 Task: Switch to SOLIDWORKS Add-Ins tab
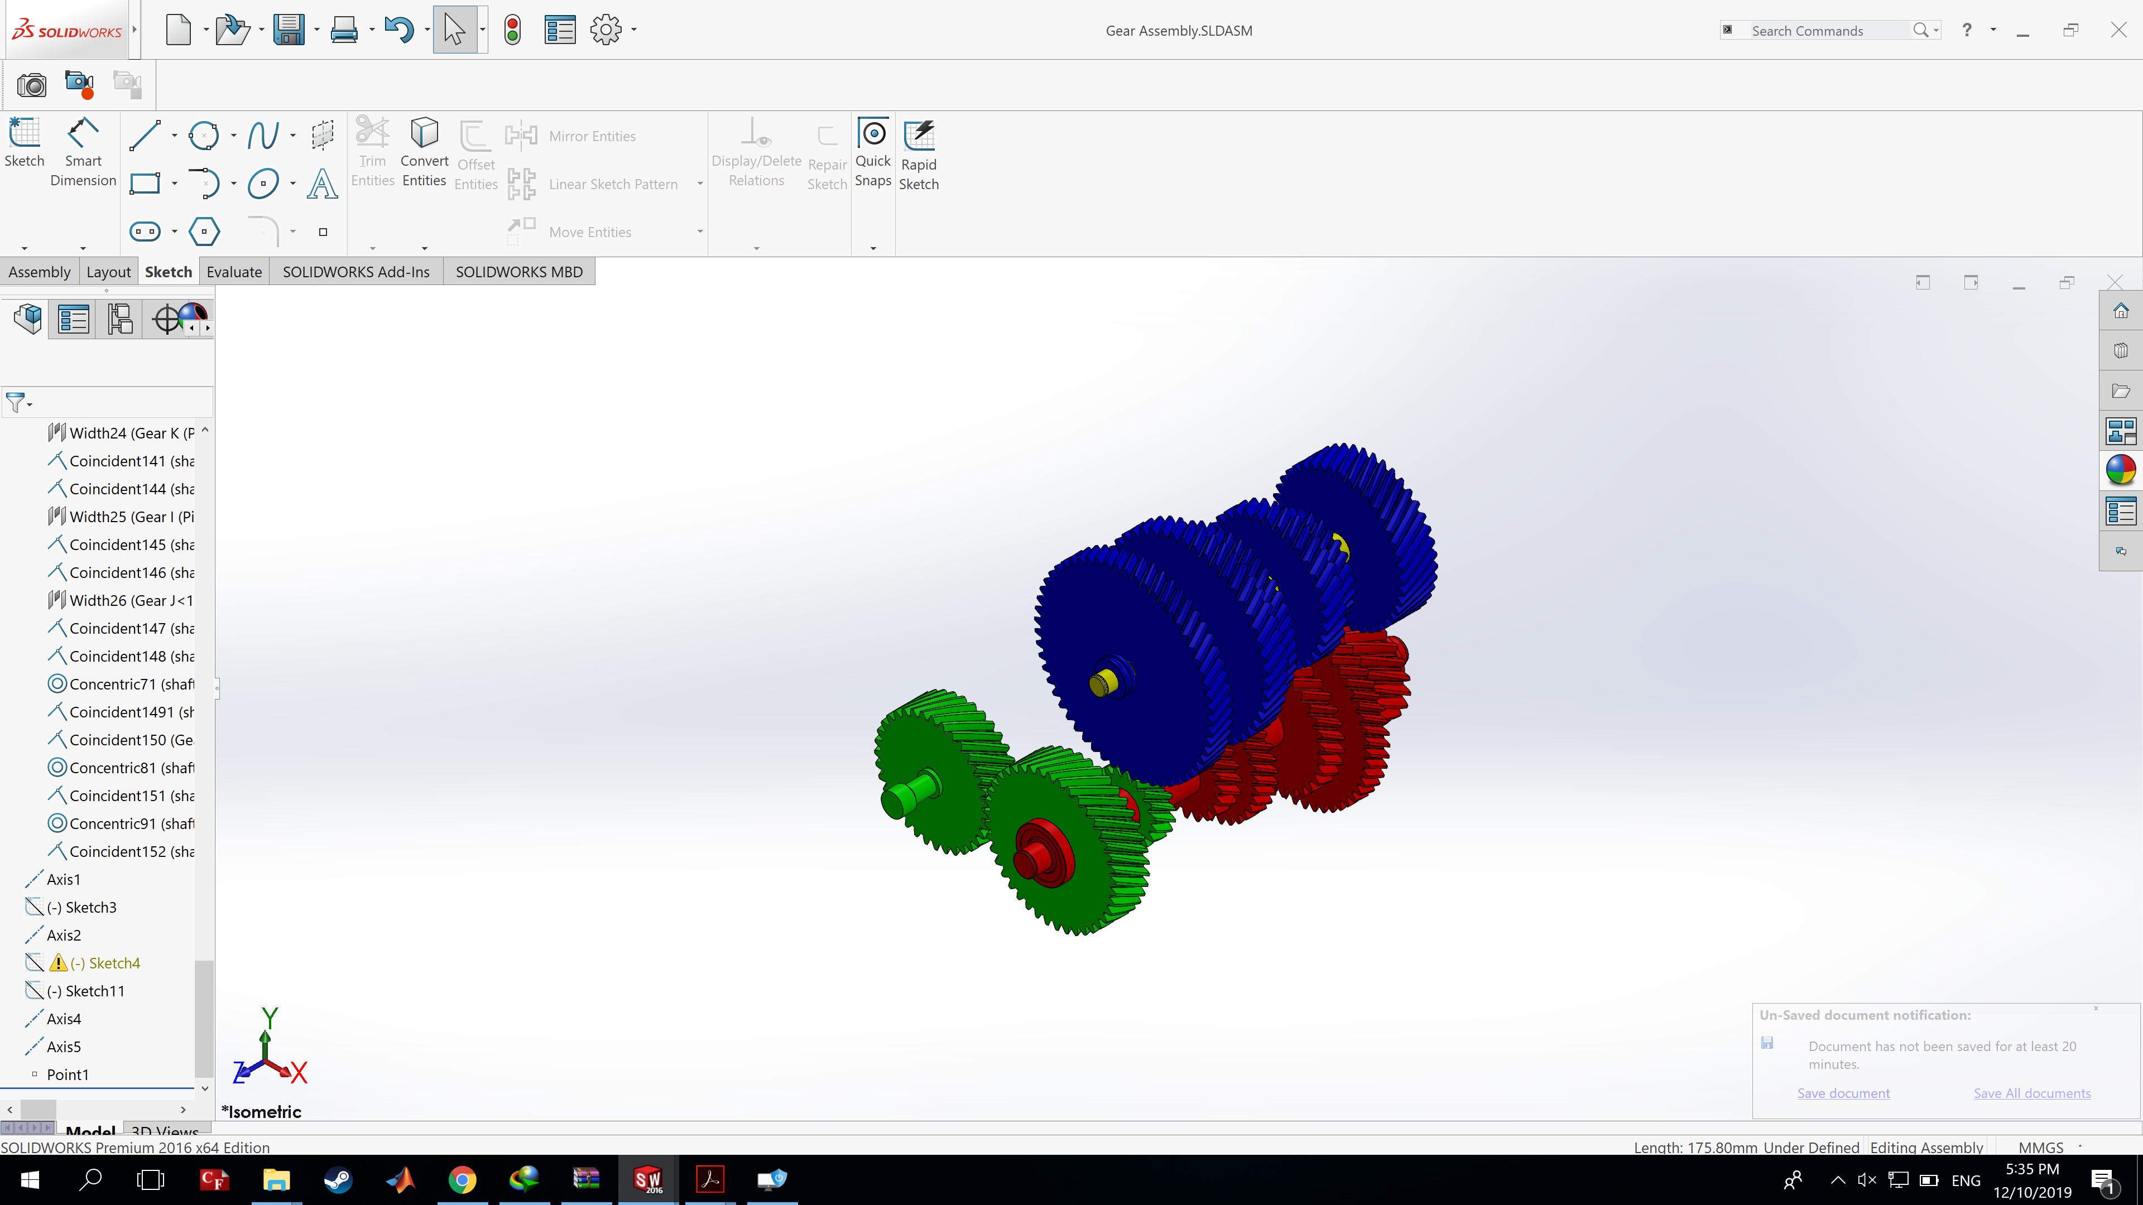point(356,272)
